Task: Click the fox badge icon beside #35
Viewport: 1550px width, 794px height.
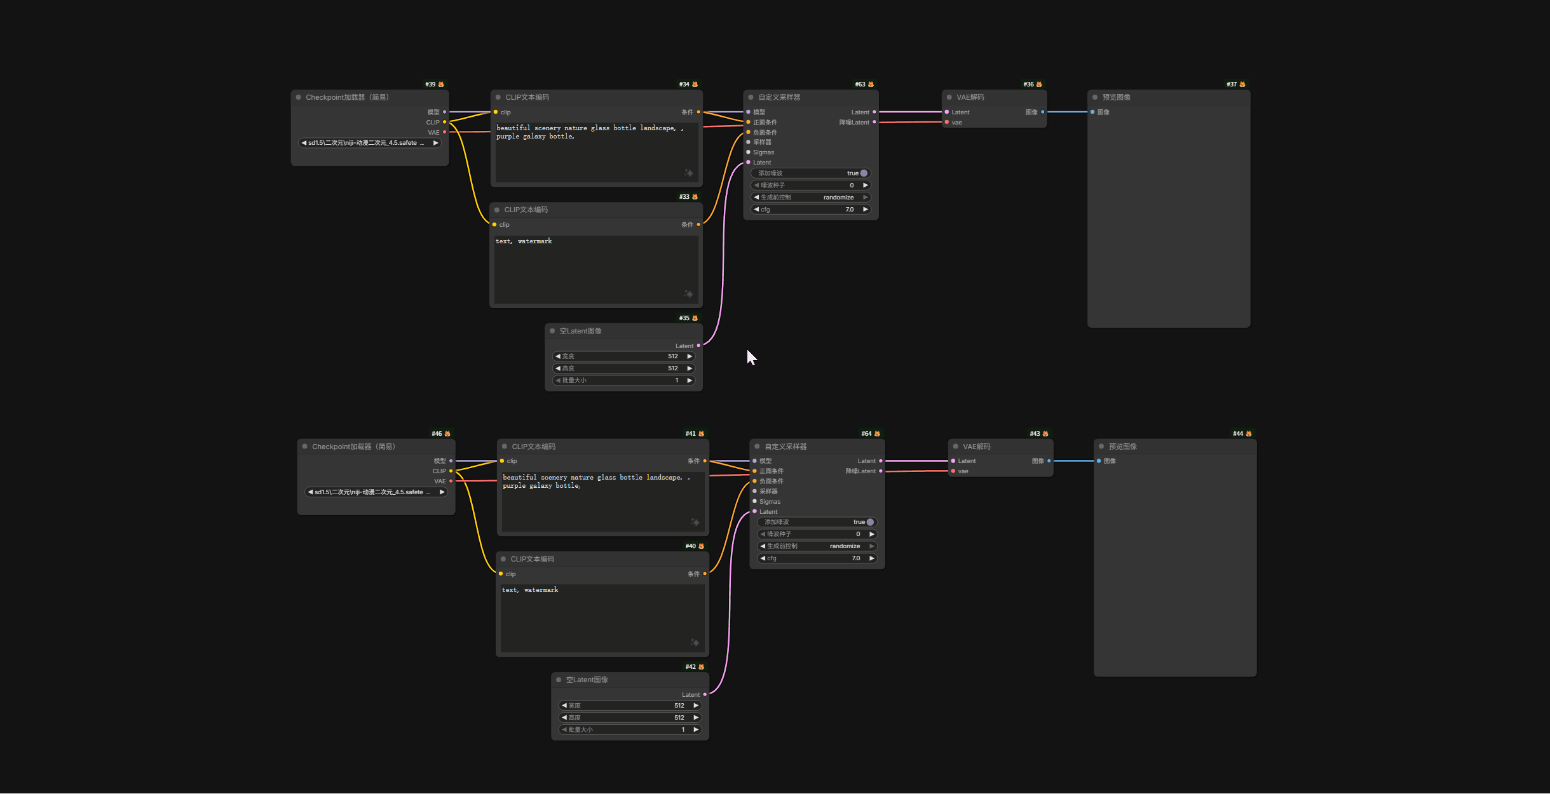Action: point(695,318)
